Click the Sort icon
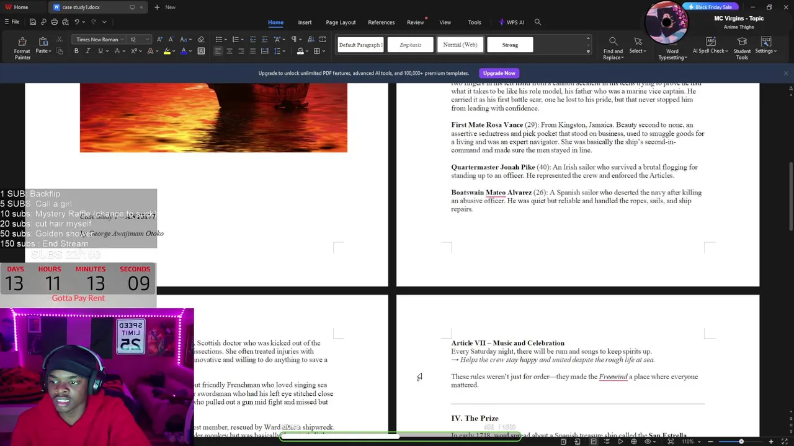The width and height of the screenshot is (794, 446). click(x=311, y=40)
